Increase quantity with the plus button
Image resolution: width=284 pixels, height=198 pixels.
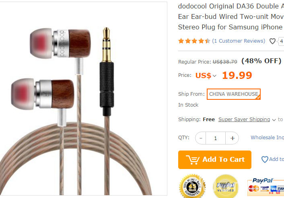click(x=232, y=138)
